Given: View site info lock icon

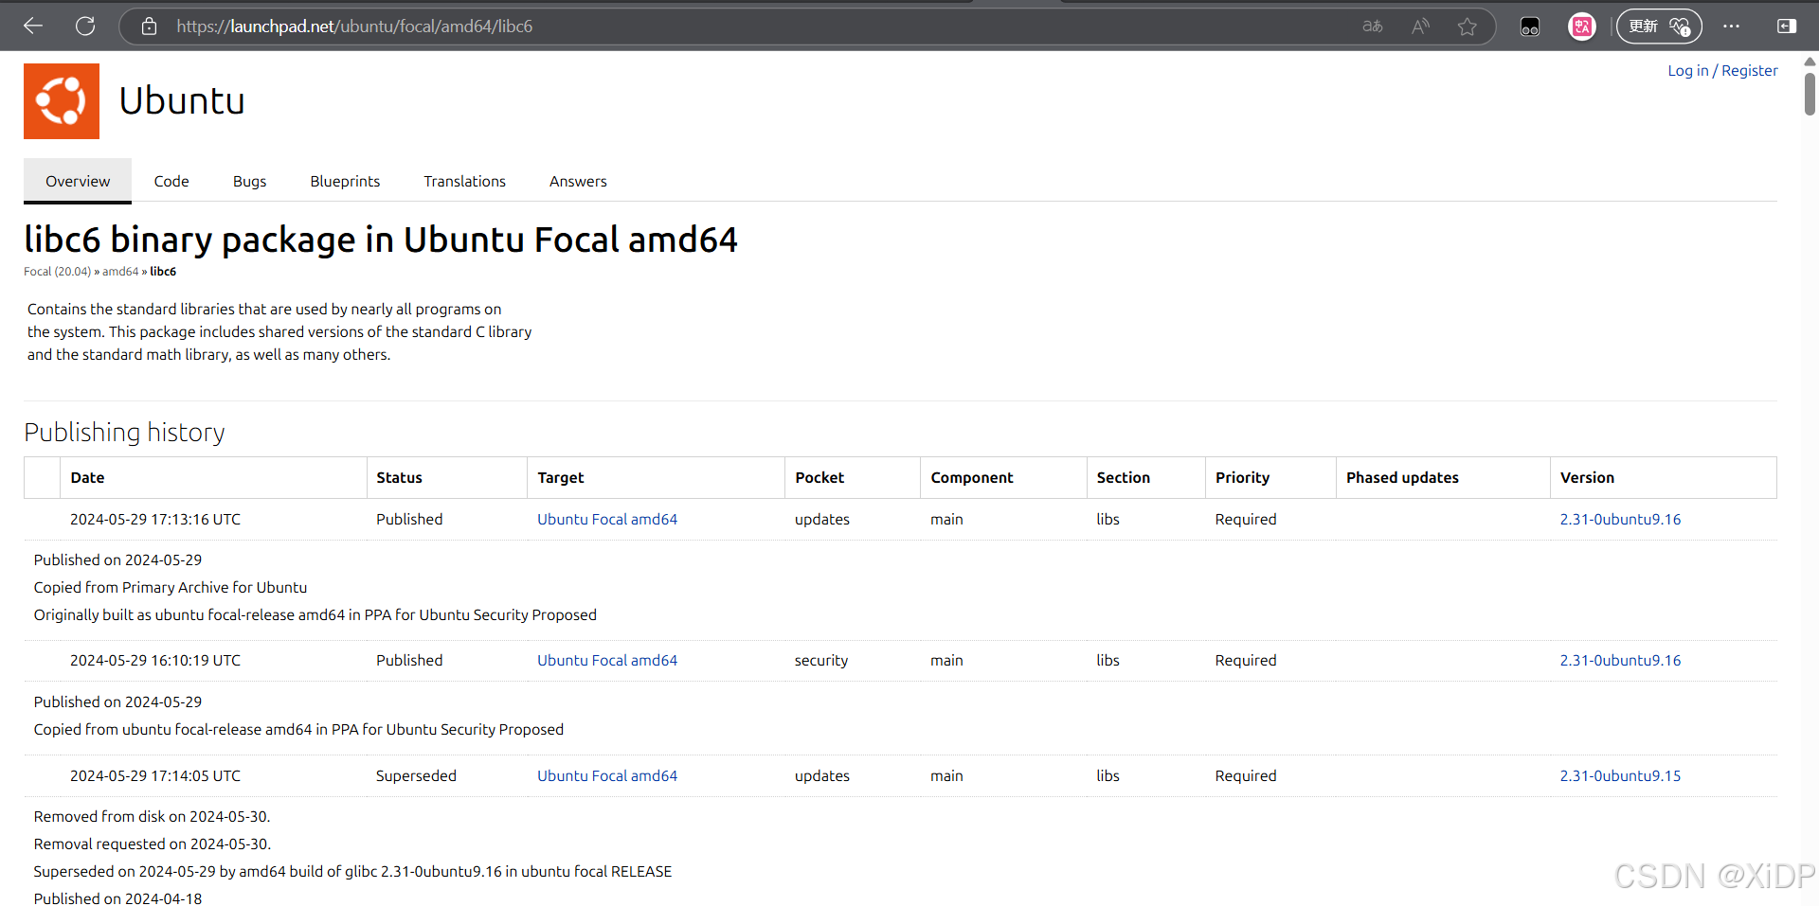Looking at the screenshot, I should click(x=149, y=27).
